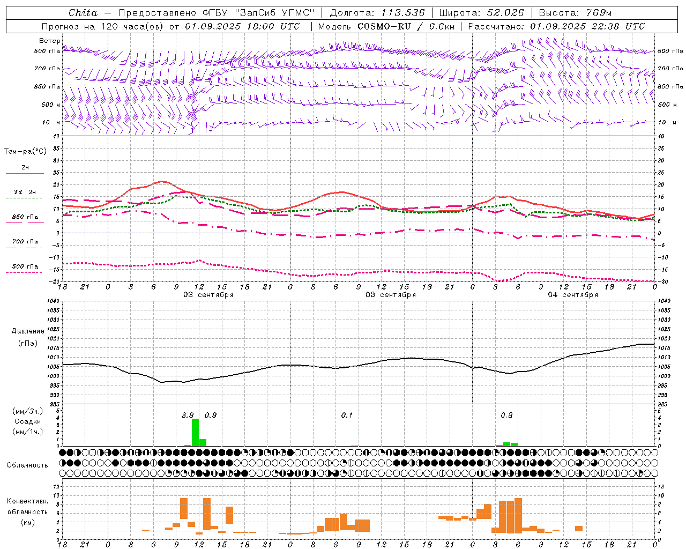
Task: Click the "03 сентября" date label
Action: coord(391,295)
